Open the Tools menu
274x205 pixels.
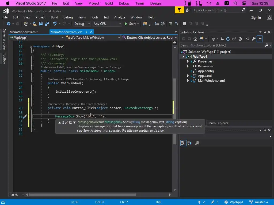(x=94, y=17)
